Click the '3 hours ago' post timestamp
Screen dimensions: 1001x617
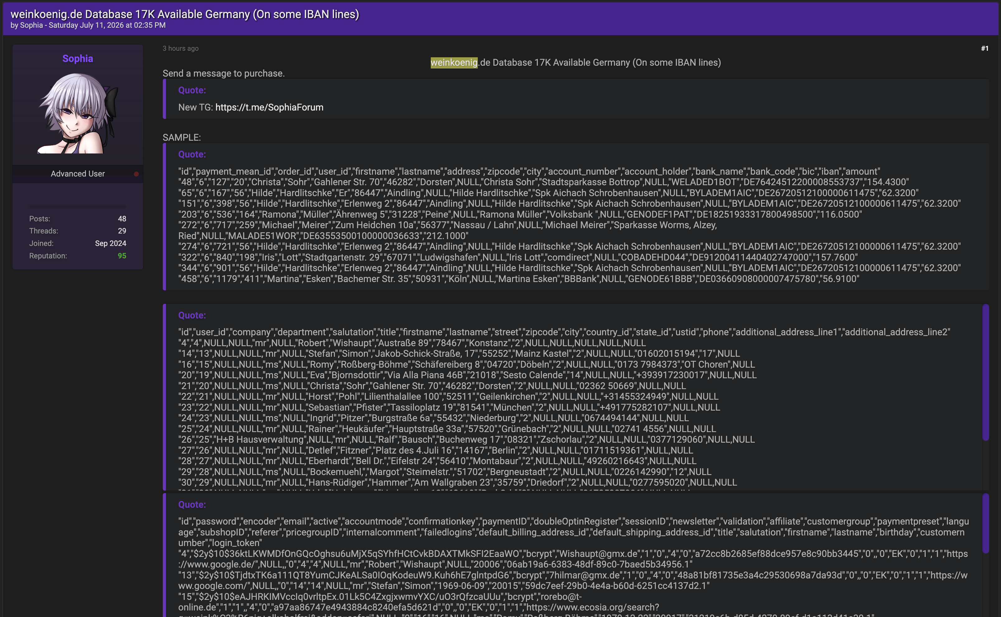(180, 48)
